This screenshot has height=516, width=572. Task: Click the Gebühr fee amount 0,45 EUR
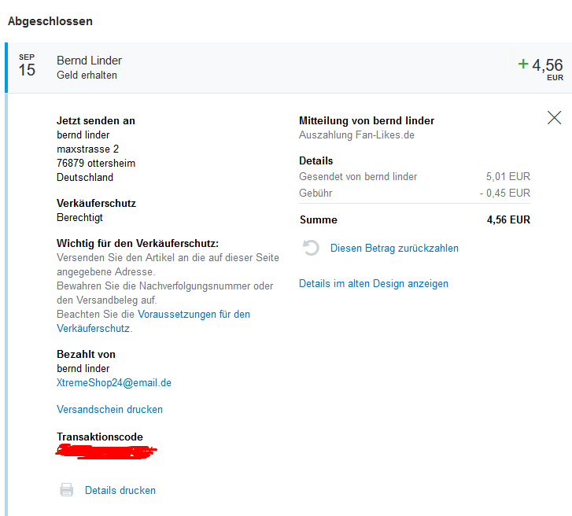click(505, 193)
